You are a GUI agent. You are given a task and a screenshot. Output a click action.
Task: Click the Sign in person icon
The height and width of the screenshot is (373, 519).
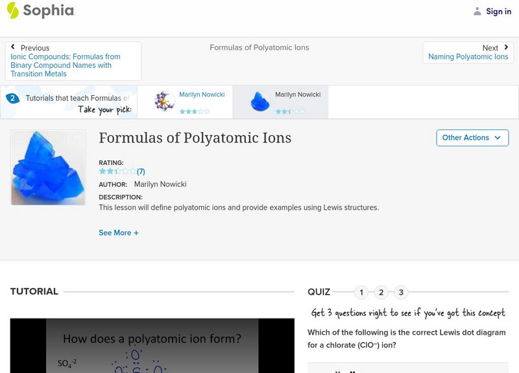[x=477, y=11]
